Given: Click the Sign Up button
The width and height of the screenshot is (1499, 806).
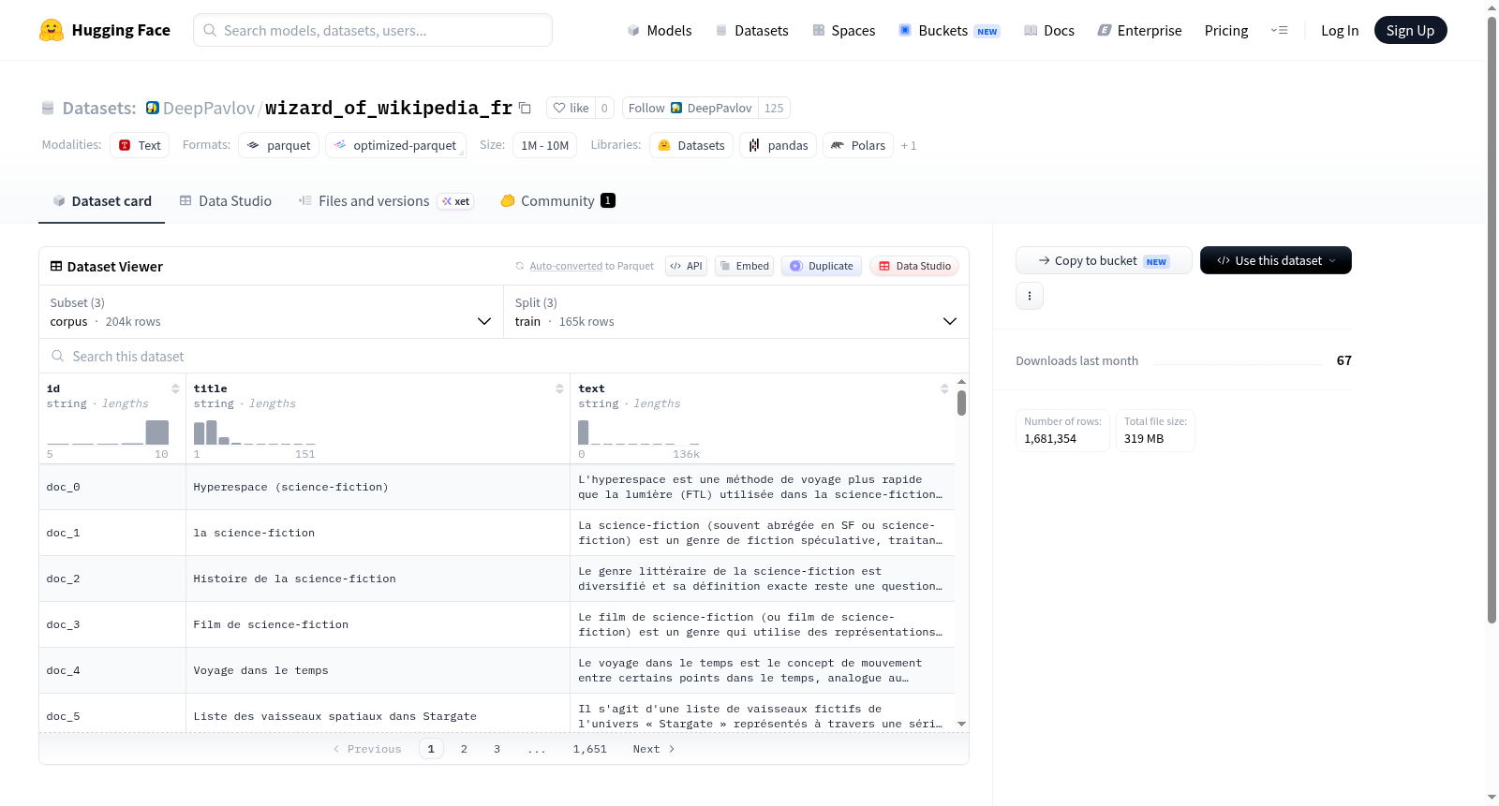Looking at the screenshot, I should coord(1410,30).
